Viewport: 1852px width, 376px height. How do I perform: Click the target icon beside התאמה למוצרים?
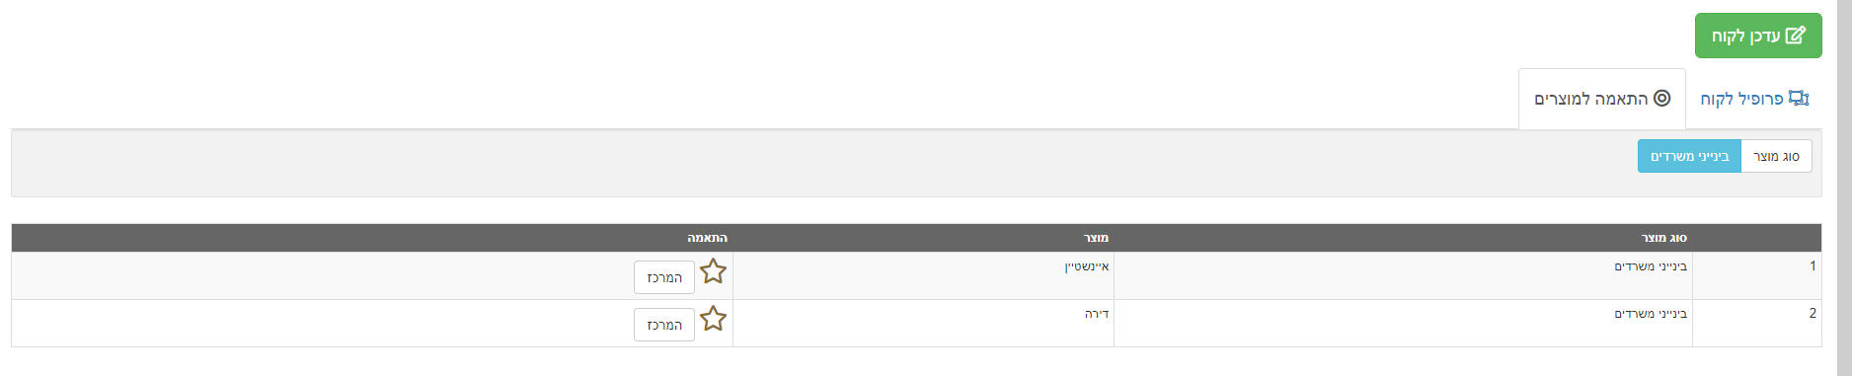click(x=1661, y=98)
